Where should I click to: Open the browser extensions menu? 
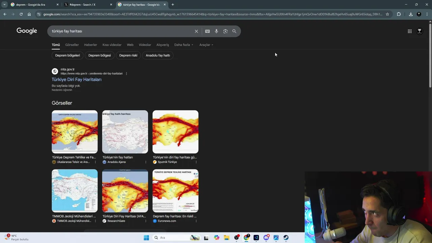pyautogui.click(x=399, y=14)
